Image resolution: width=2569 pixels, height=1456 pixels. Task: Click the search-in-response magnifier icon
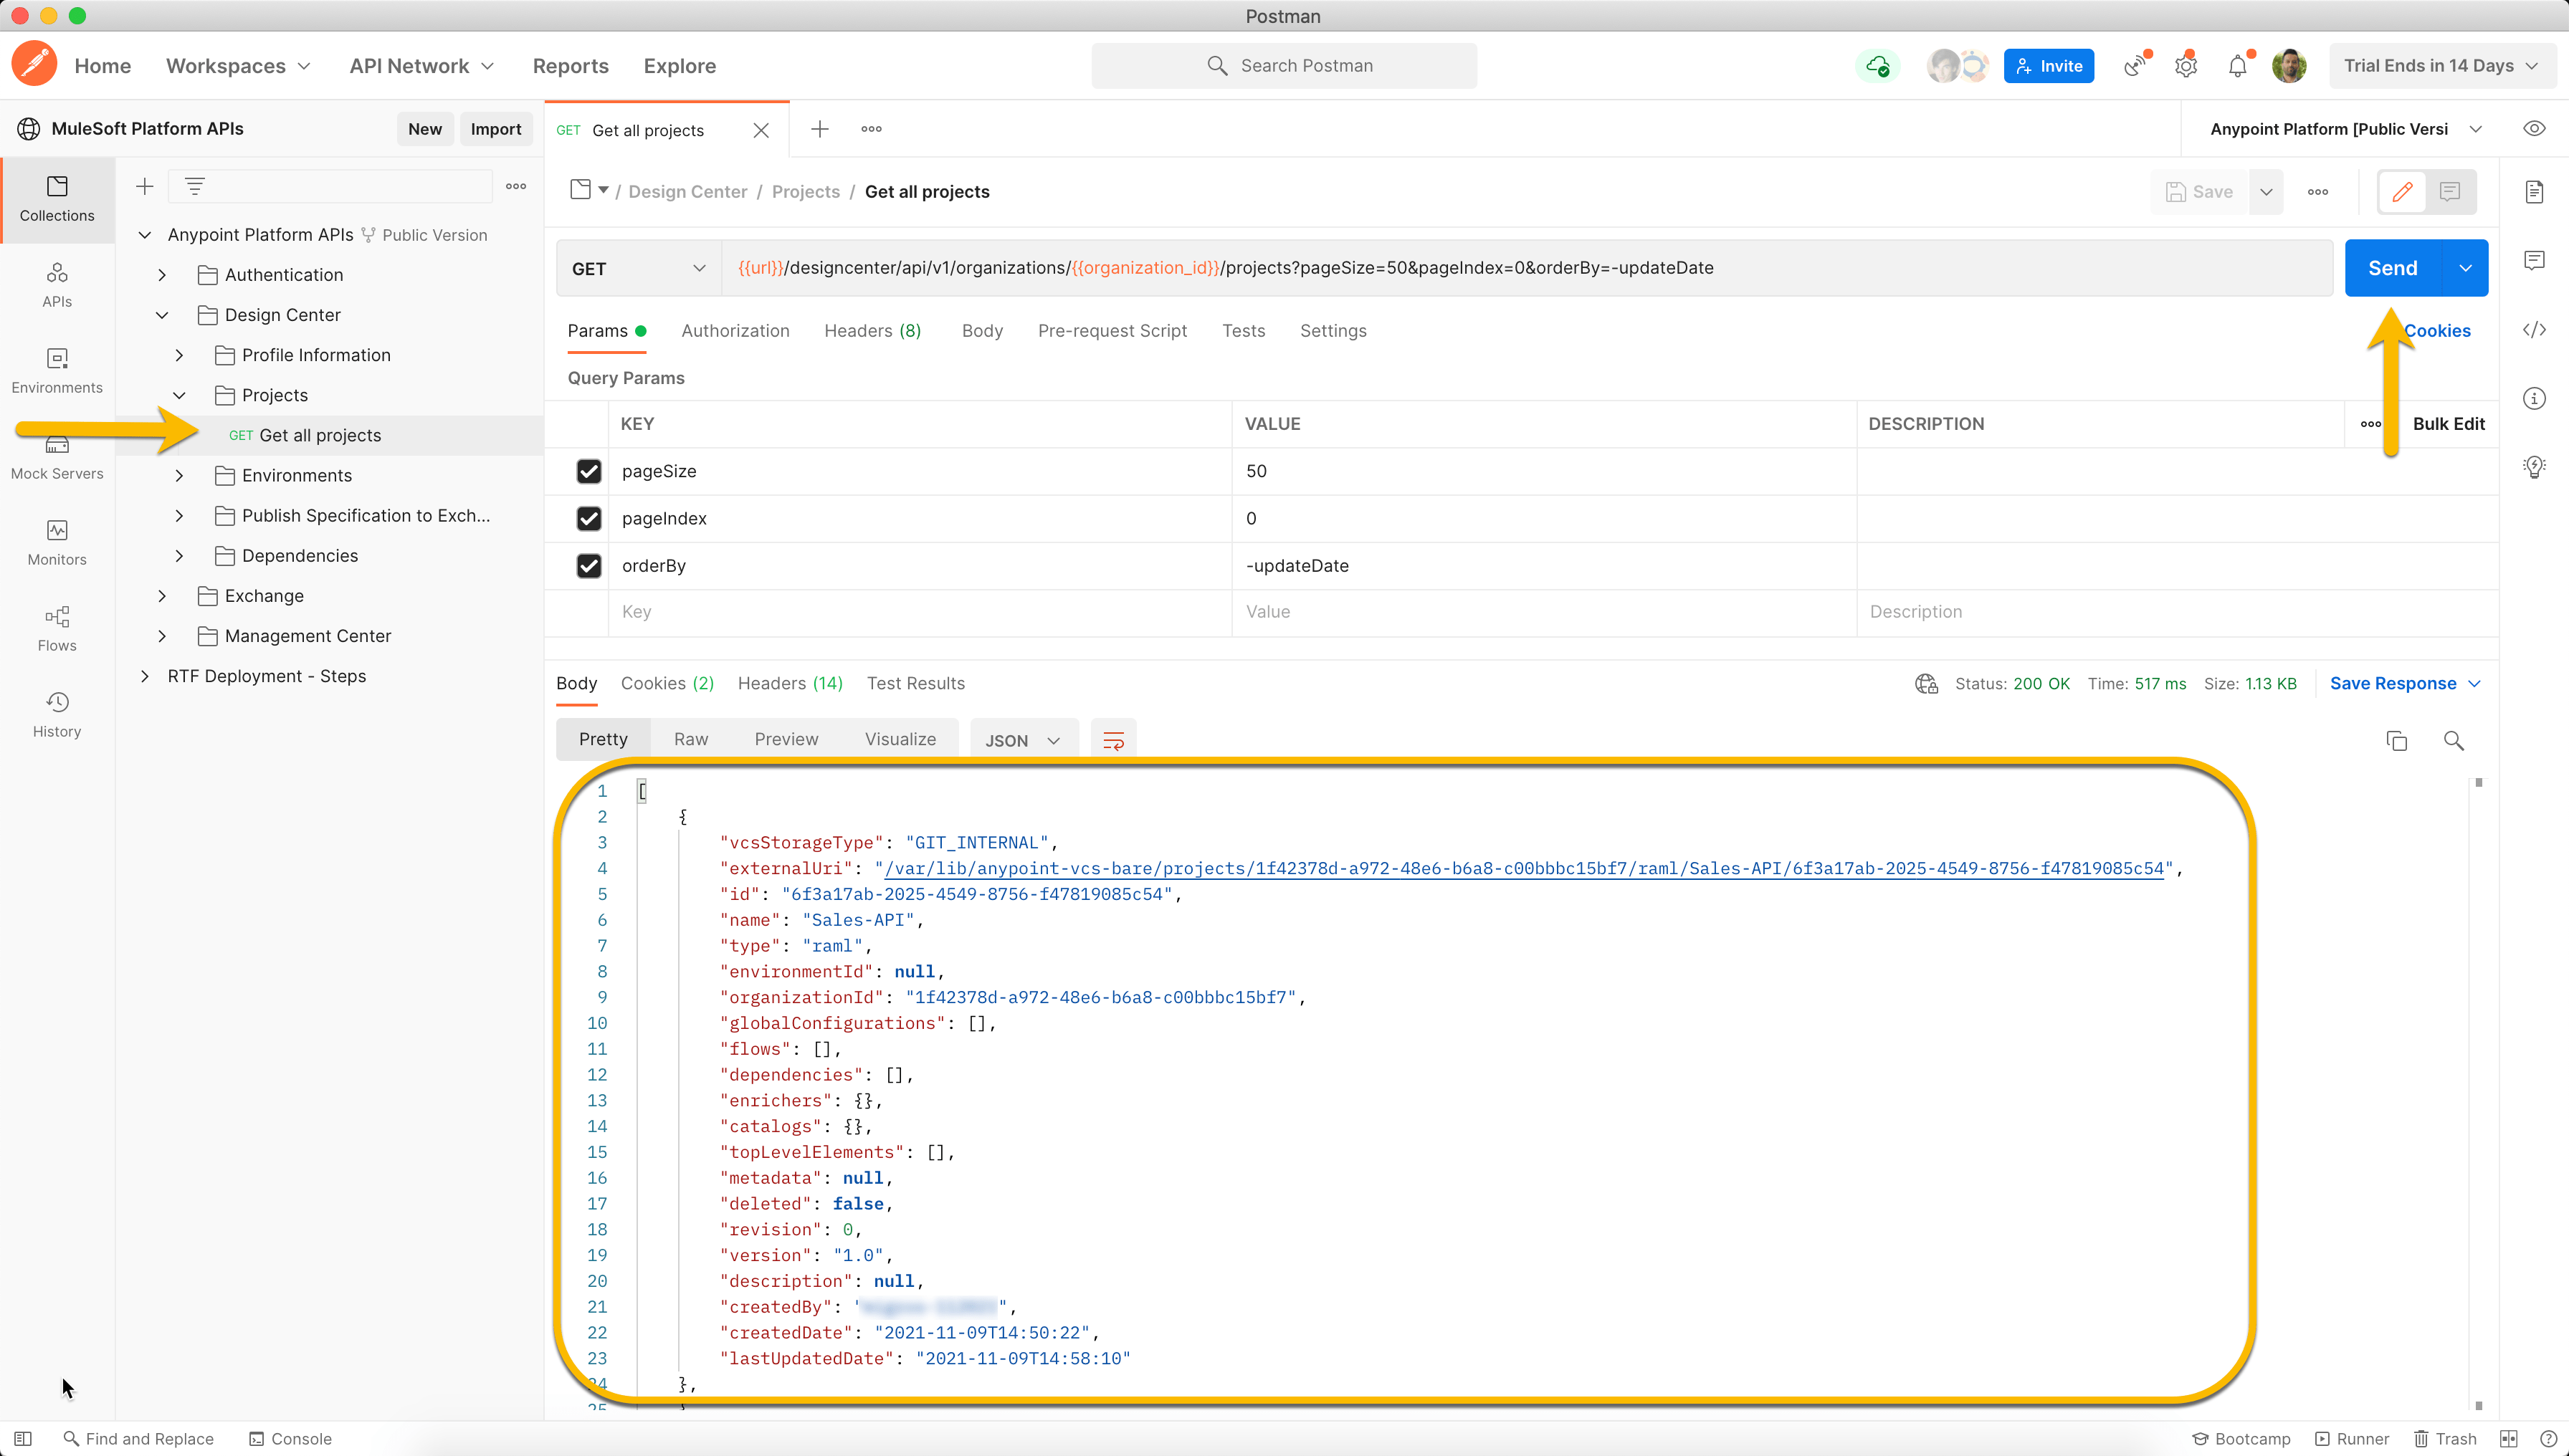[x=2454, y=741]
